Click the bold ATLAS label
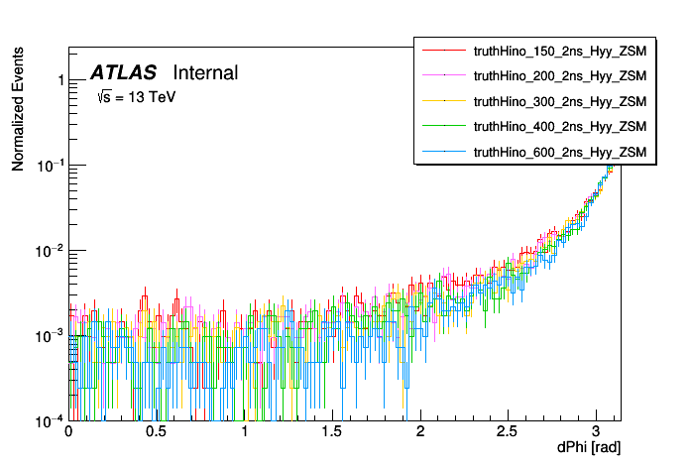 pos(123,72)
